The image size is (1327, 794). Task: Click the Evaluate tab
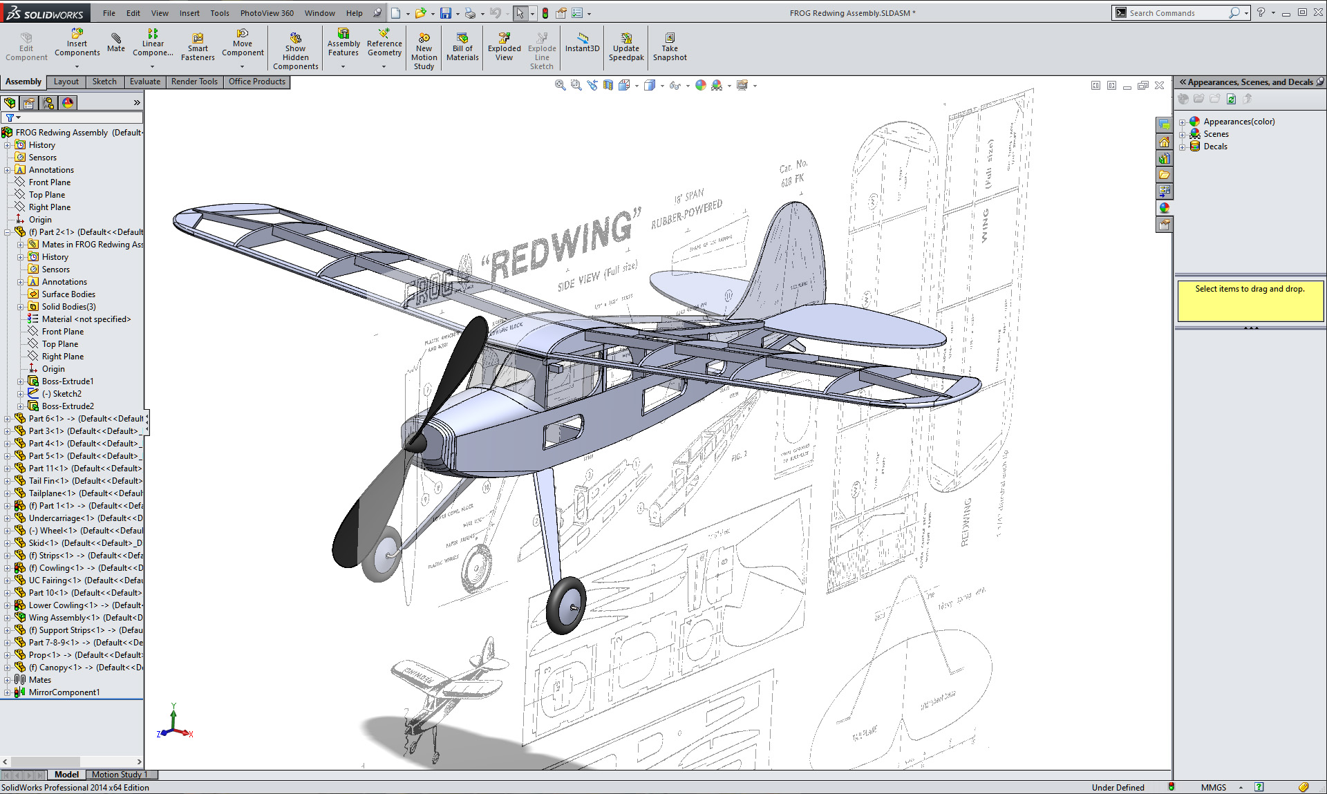(146, 82)
